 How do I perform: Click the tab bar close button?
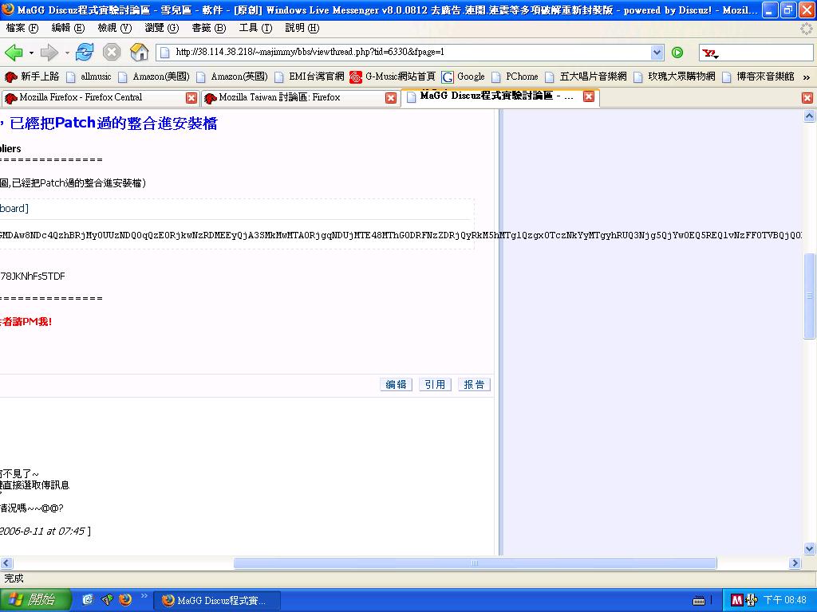tap(807, 98)
